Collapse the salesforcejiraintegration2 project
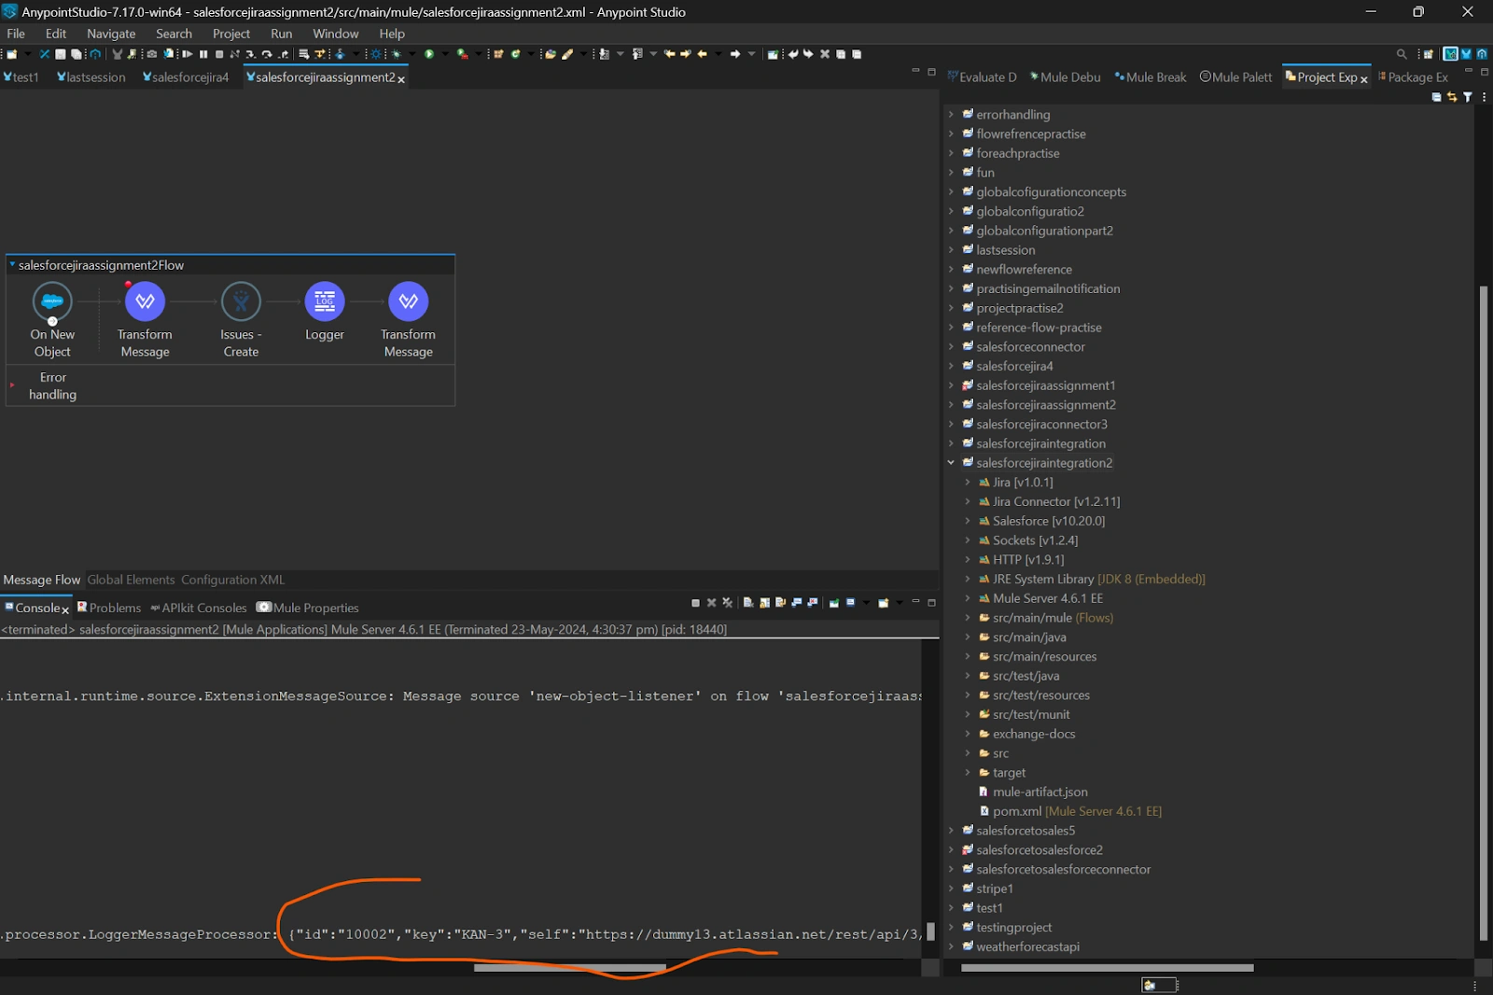This screenshot has height=995, width=1493. point(951,463)
